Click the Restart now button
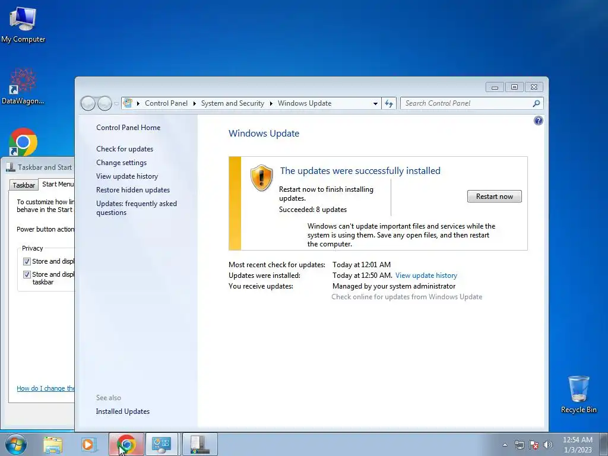The height and width of the screenshot is (456, 608). (494, 196)
